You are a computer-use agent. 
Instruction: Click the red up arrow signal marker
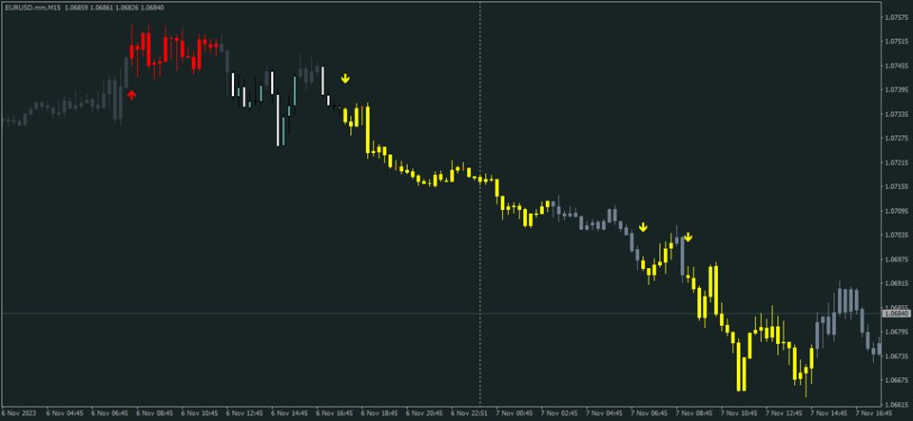(x=131, y=95)
